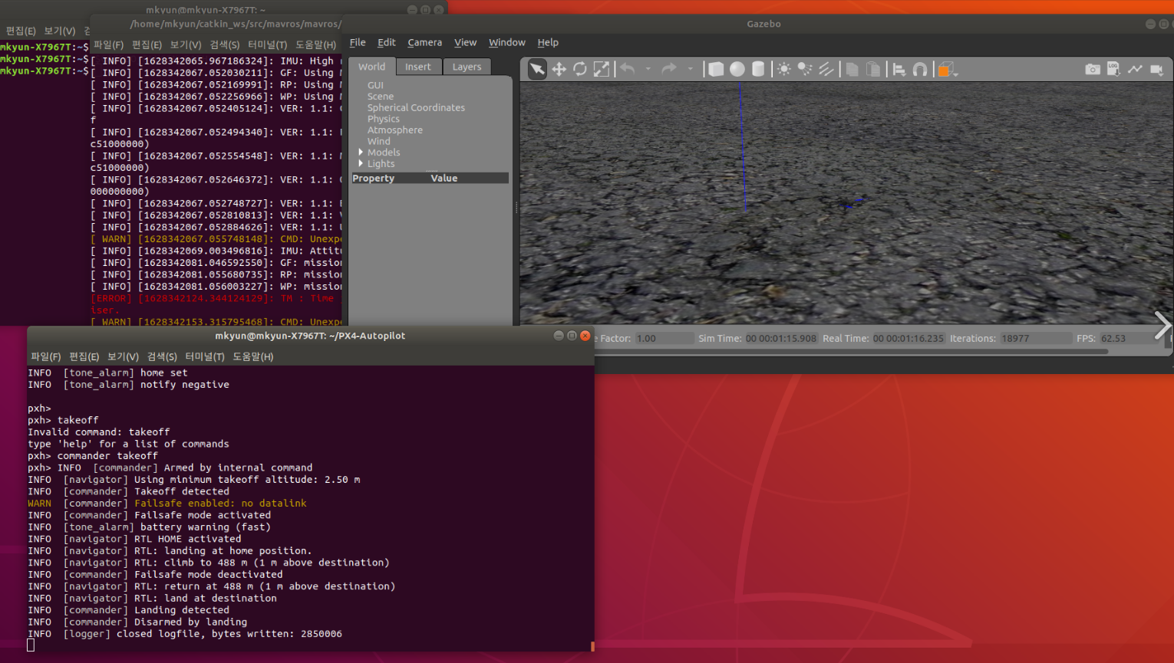Switch to the Insert tab in Gazebo
Viewport: 1174px width, 663px height.
point(418,67)
